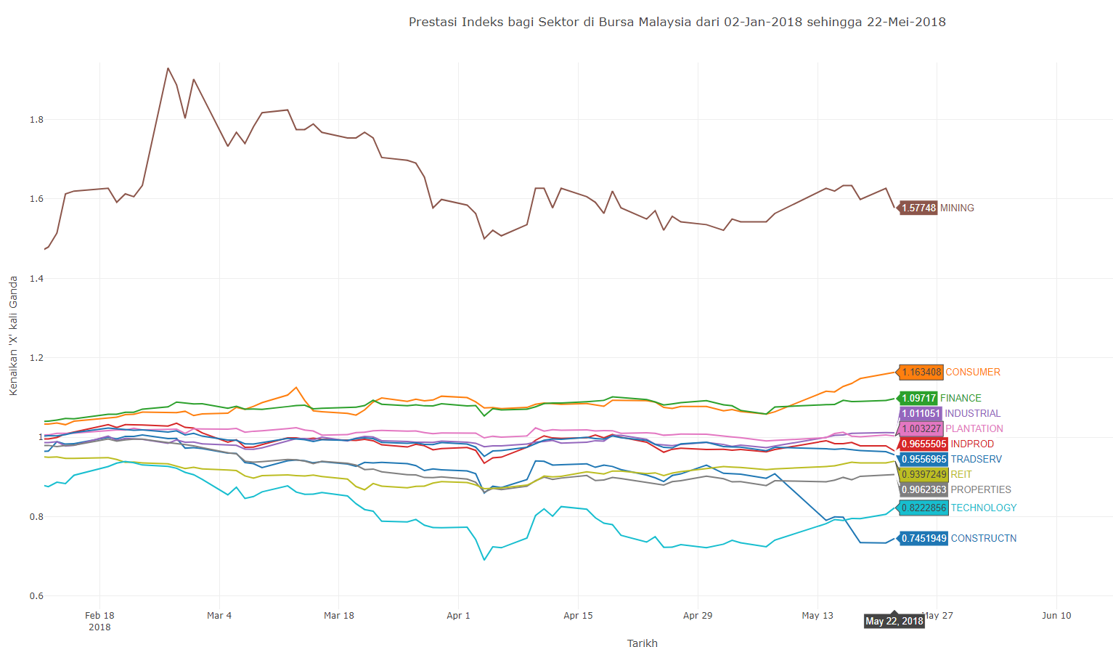Click the TECHNOLOGY series label

[x=983, y=508]
